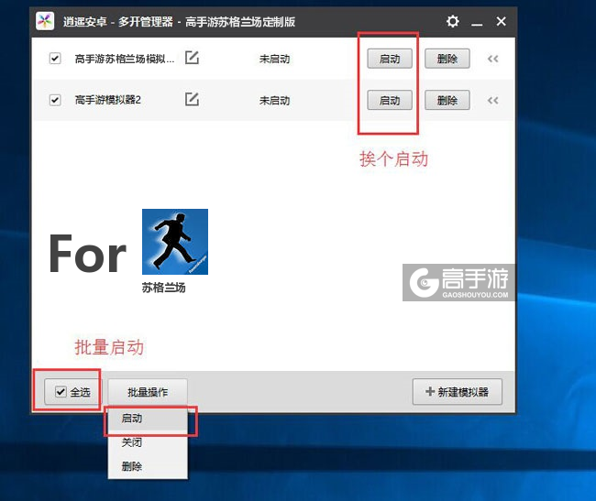
Task: Close the multi-instance manager window
Action: pyautogui.click(x=501, y=21)
